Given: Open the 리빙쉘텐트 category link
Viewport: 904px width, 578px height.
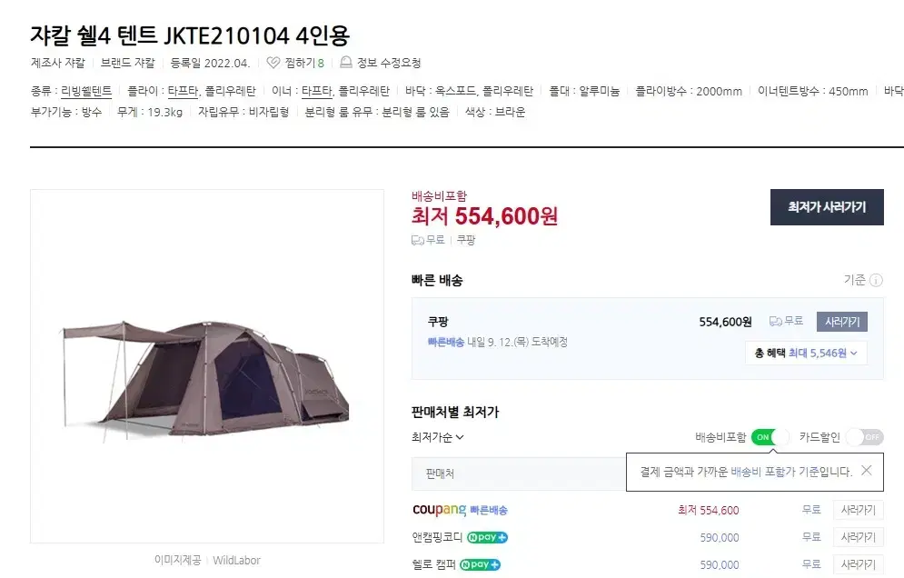Looking at the screenshot, I should tap(86, 91).
